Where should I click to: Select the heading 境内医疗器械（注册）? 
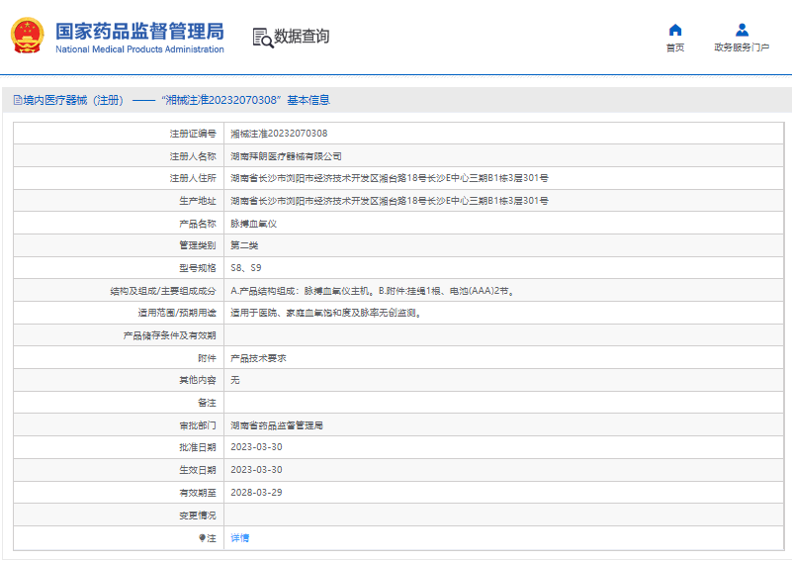73,100
